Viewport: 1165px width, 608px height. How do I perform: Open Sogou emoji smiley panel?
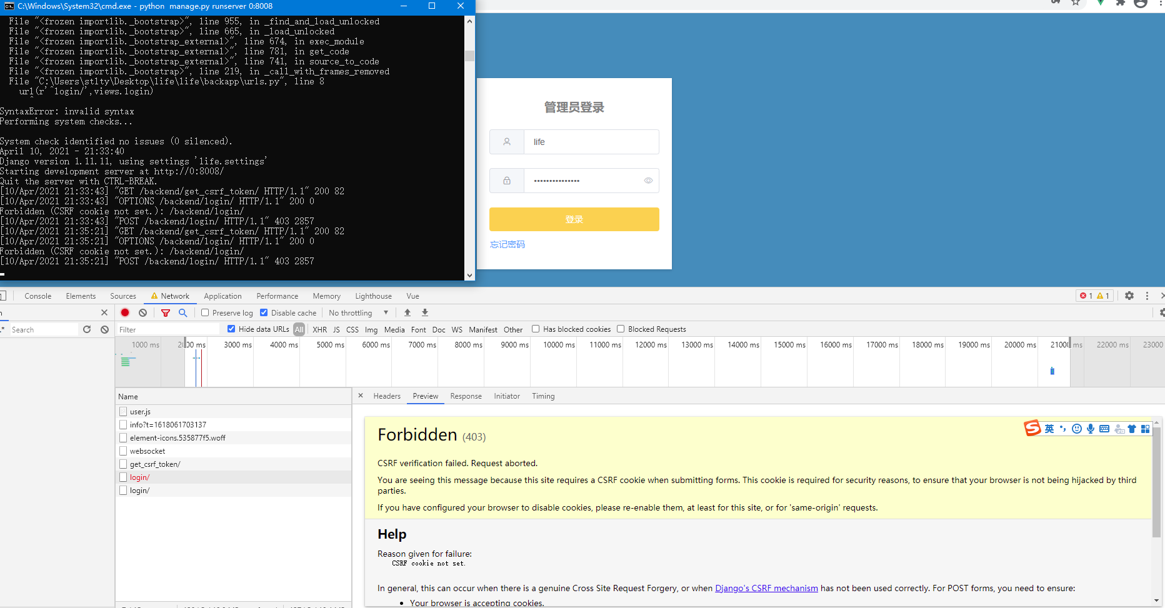(x=1077, y=429)
